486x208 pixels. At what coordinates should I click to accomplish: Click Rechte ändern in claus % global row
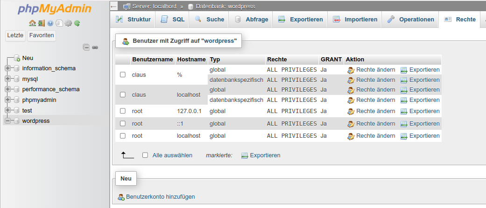[376, 69]
